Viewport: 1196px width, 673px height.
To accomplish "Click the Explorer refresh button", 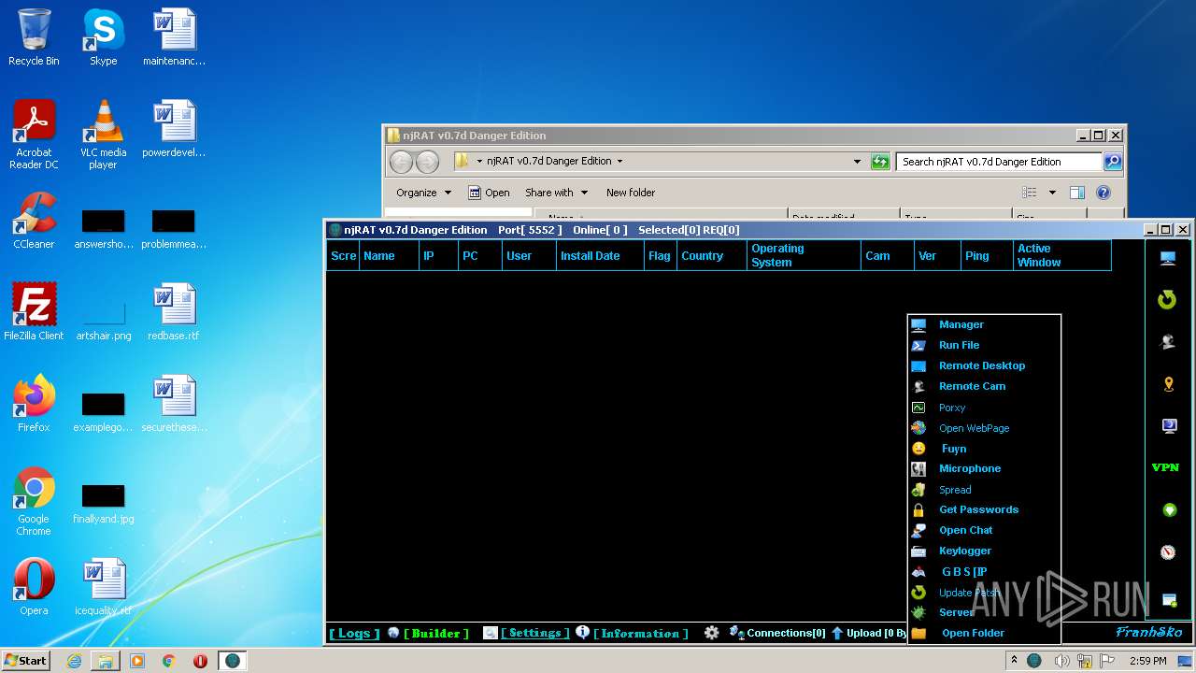I will pyautogui.click(x=880, y=162).
